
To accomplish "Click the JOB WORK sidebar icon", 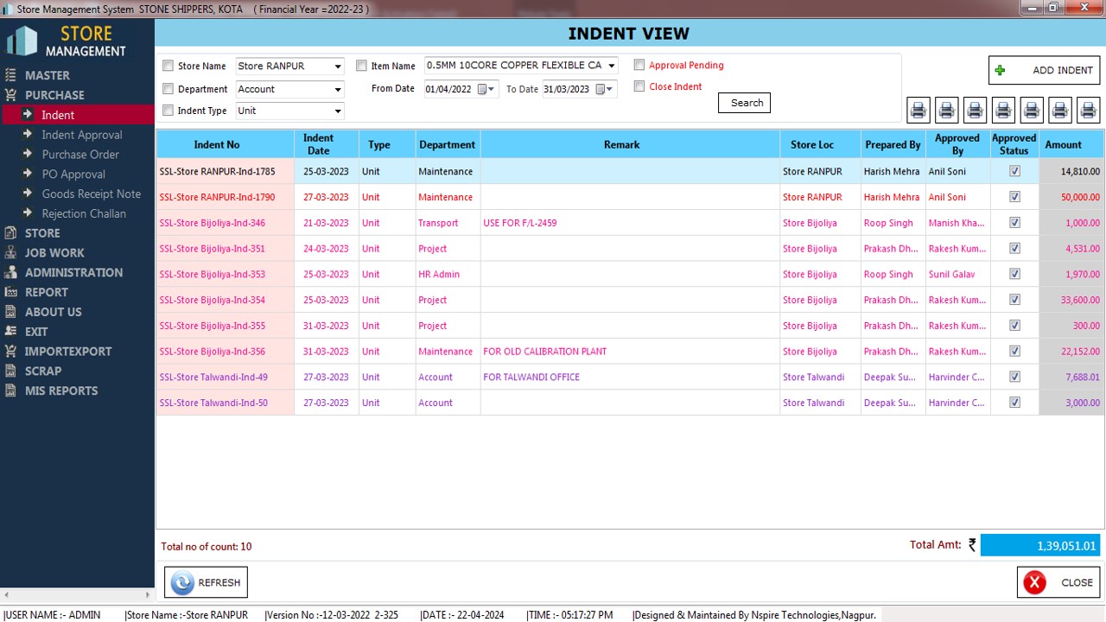I will point(10,253).
